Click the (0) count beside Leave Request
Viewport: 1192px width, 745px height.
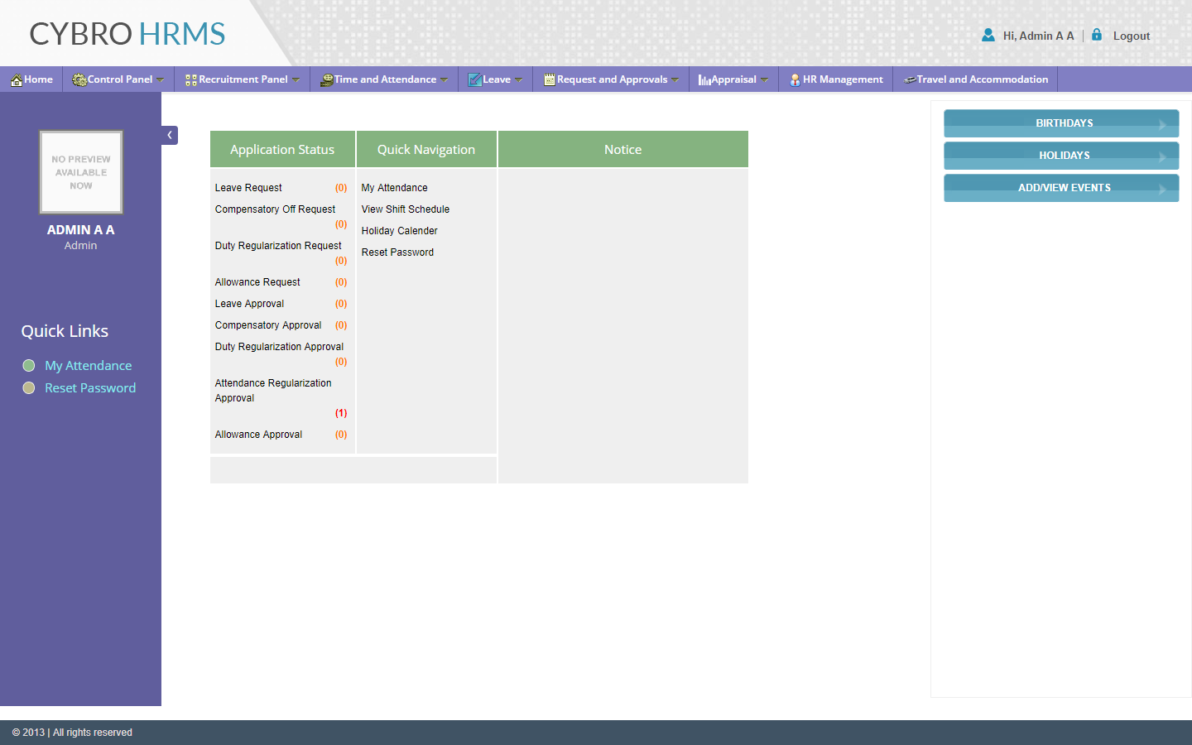tap(341, 188)
